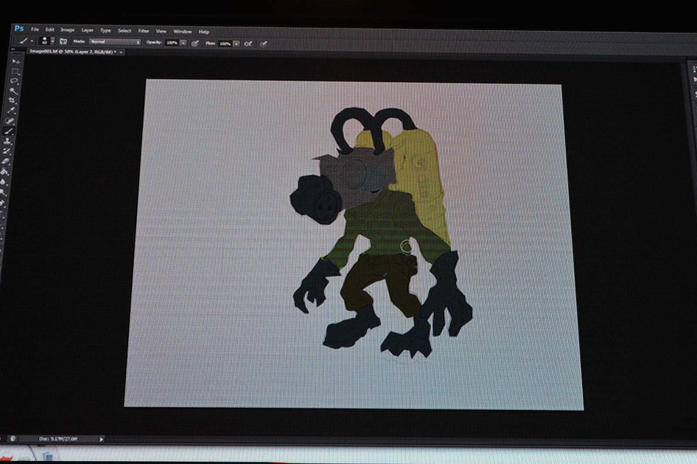Viewport: 697px width, 464px height.
Task: Select the Blur tool
Action: [4, 181]
